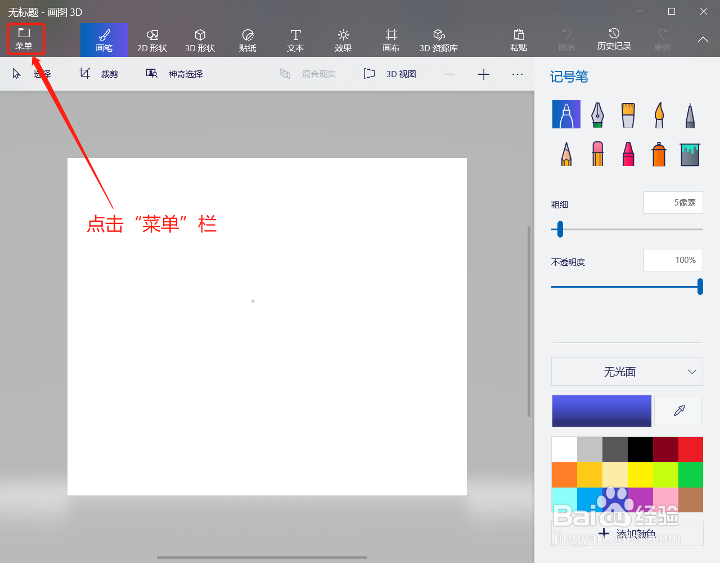Open the 菜单 menu
The height and width of the screenshot is (563, 720).
25,39
